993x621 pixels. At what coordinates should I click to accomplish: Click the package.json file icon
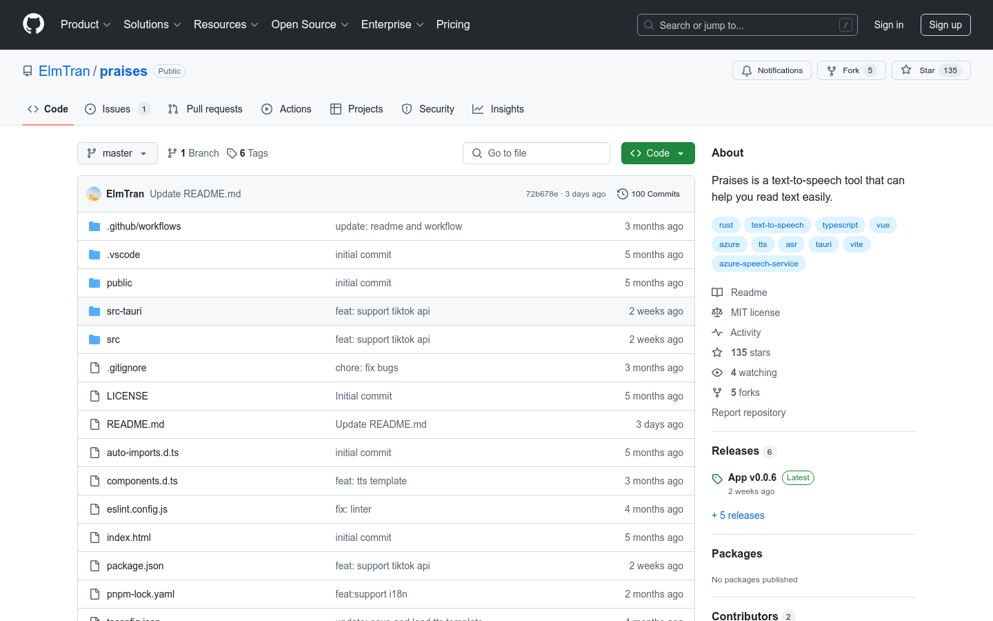coord(94,566)
